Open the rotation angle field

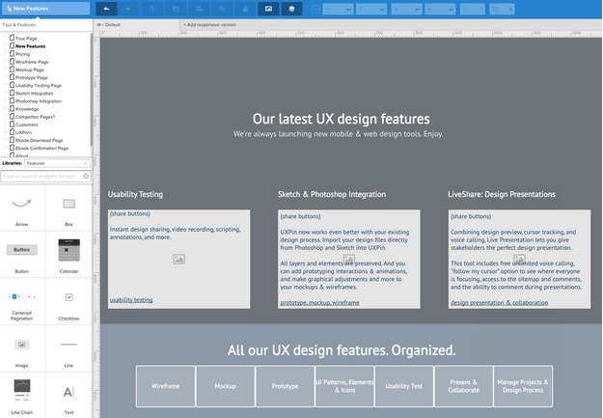[x=473, y=9]
